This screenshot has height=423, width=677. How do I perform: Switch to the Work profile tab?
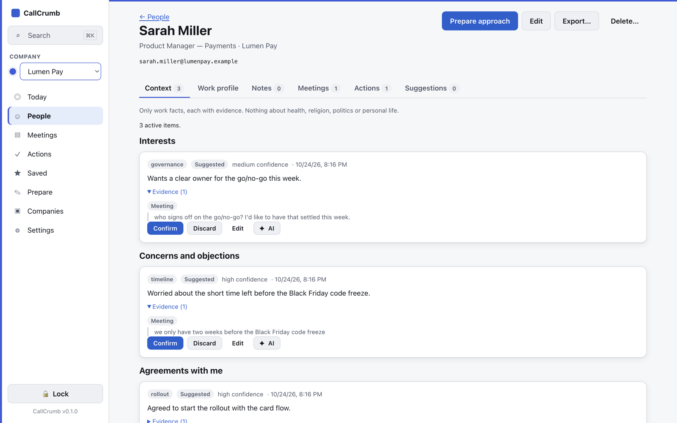(x=218, y=88)
